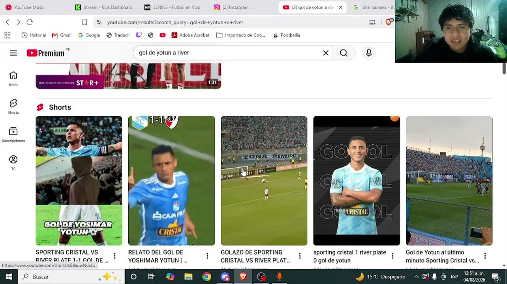Open the Historial bookmark

(x=34, y=35)
